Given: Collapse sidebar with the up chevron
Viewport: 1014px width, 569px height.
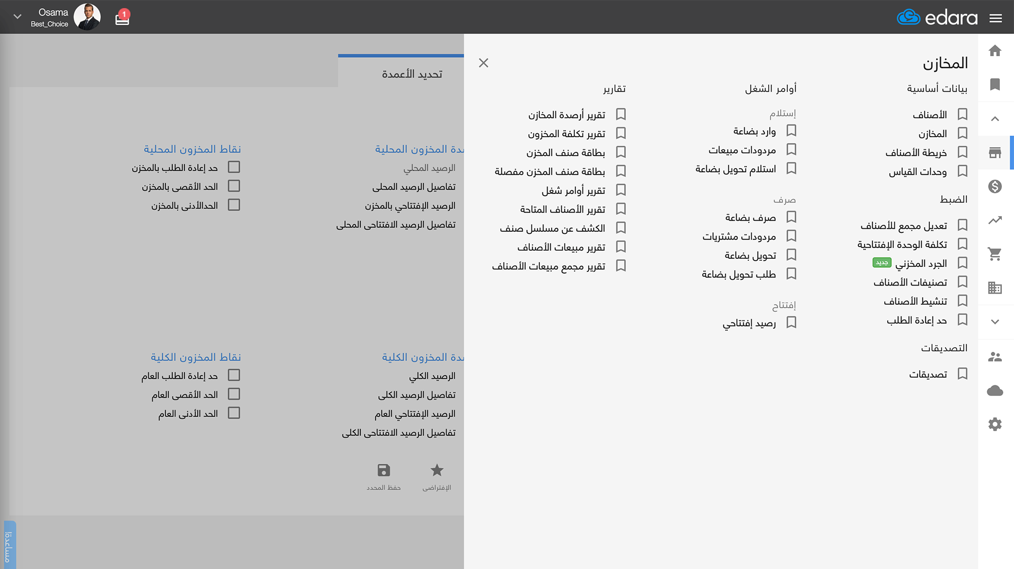Looking at the screenshot, I should pos(995,119).
